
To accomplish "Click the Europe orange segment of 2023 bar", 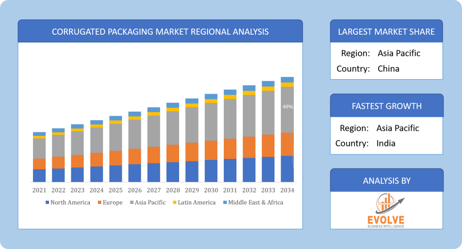I will tap(78, 161).
